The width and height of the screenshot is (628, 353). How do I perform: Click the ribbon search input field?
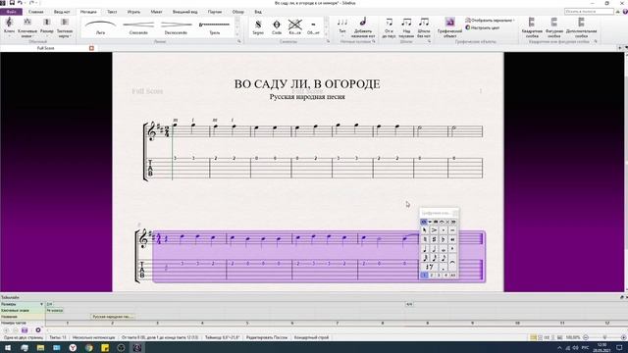(x=589, y=12)
